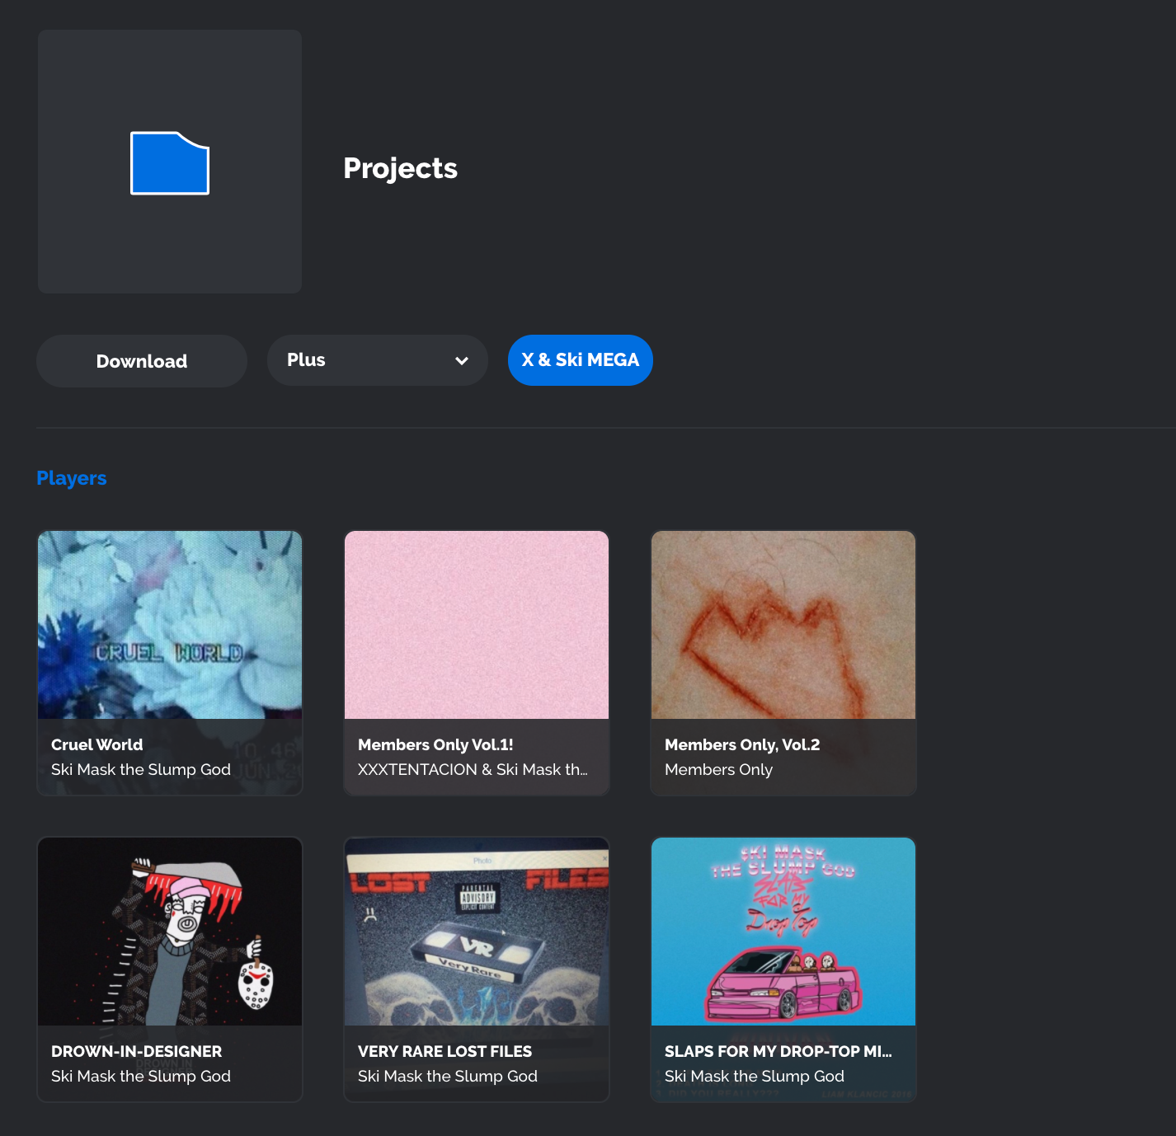Click the VERY RARE LOST FILES title
The image size is (1176, 1136).
[445, 1051]
